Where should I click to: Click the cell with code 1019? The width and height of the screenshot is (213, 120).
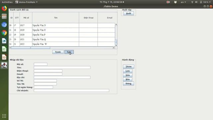(x=26, y=30)
